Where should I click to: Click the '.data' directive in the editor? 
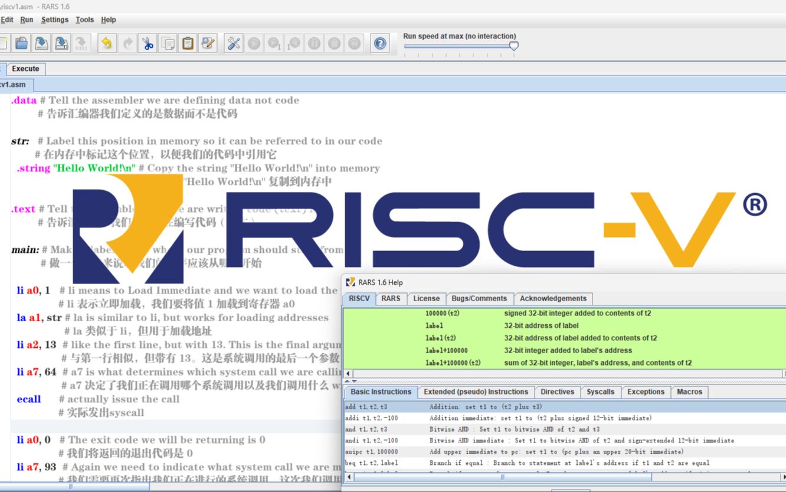pyautogui.click(x=24, y=100)
